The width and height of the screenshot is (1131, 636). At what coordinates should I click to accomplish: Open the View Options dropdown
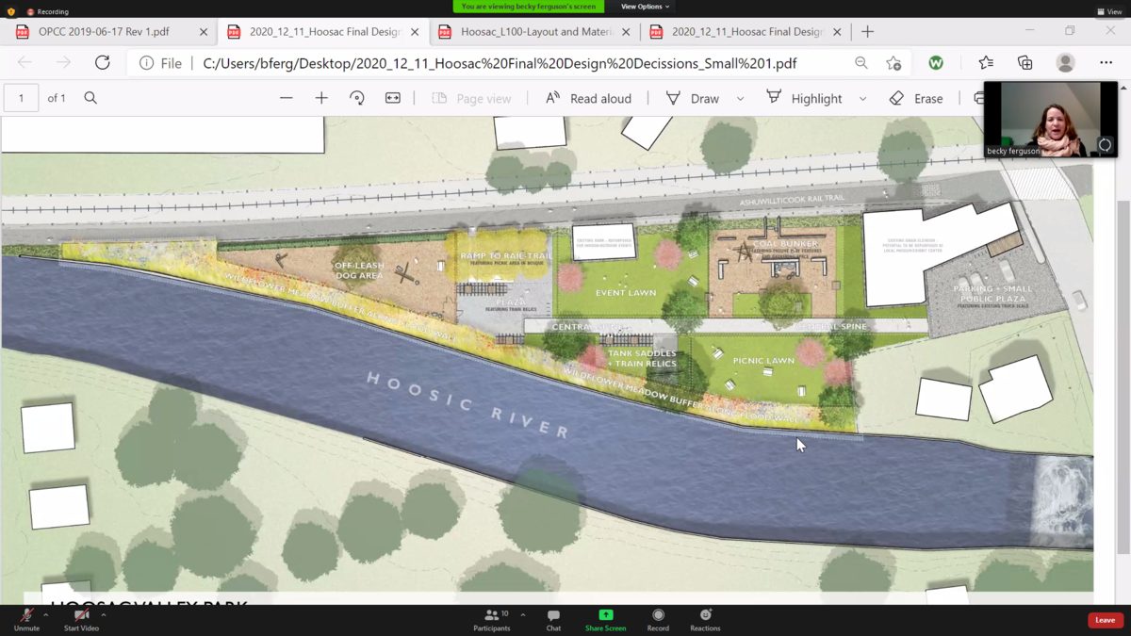[645, 7]
